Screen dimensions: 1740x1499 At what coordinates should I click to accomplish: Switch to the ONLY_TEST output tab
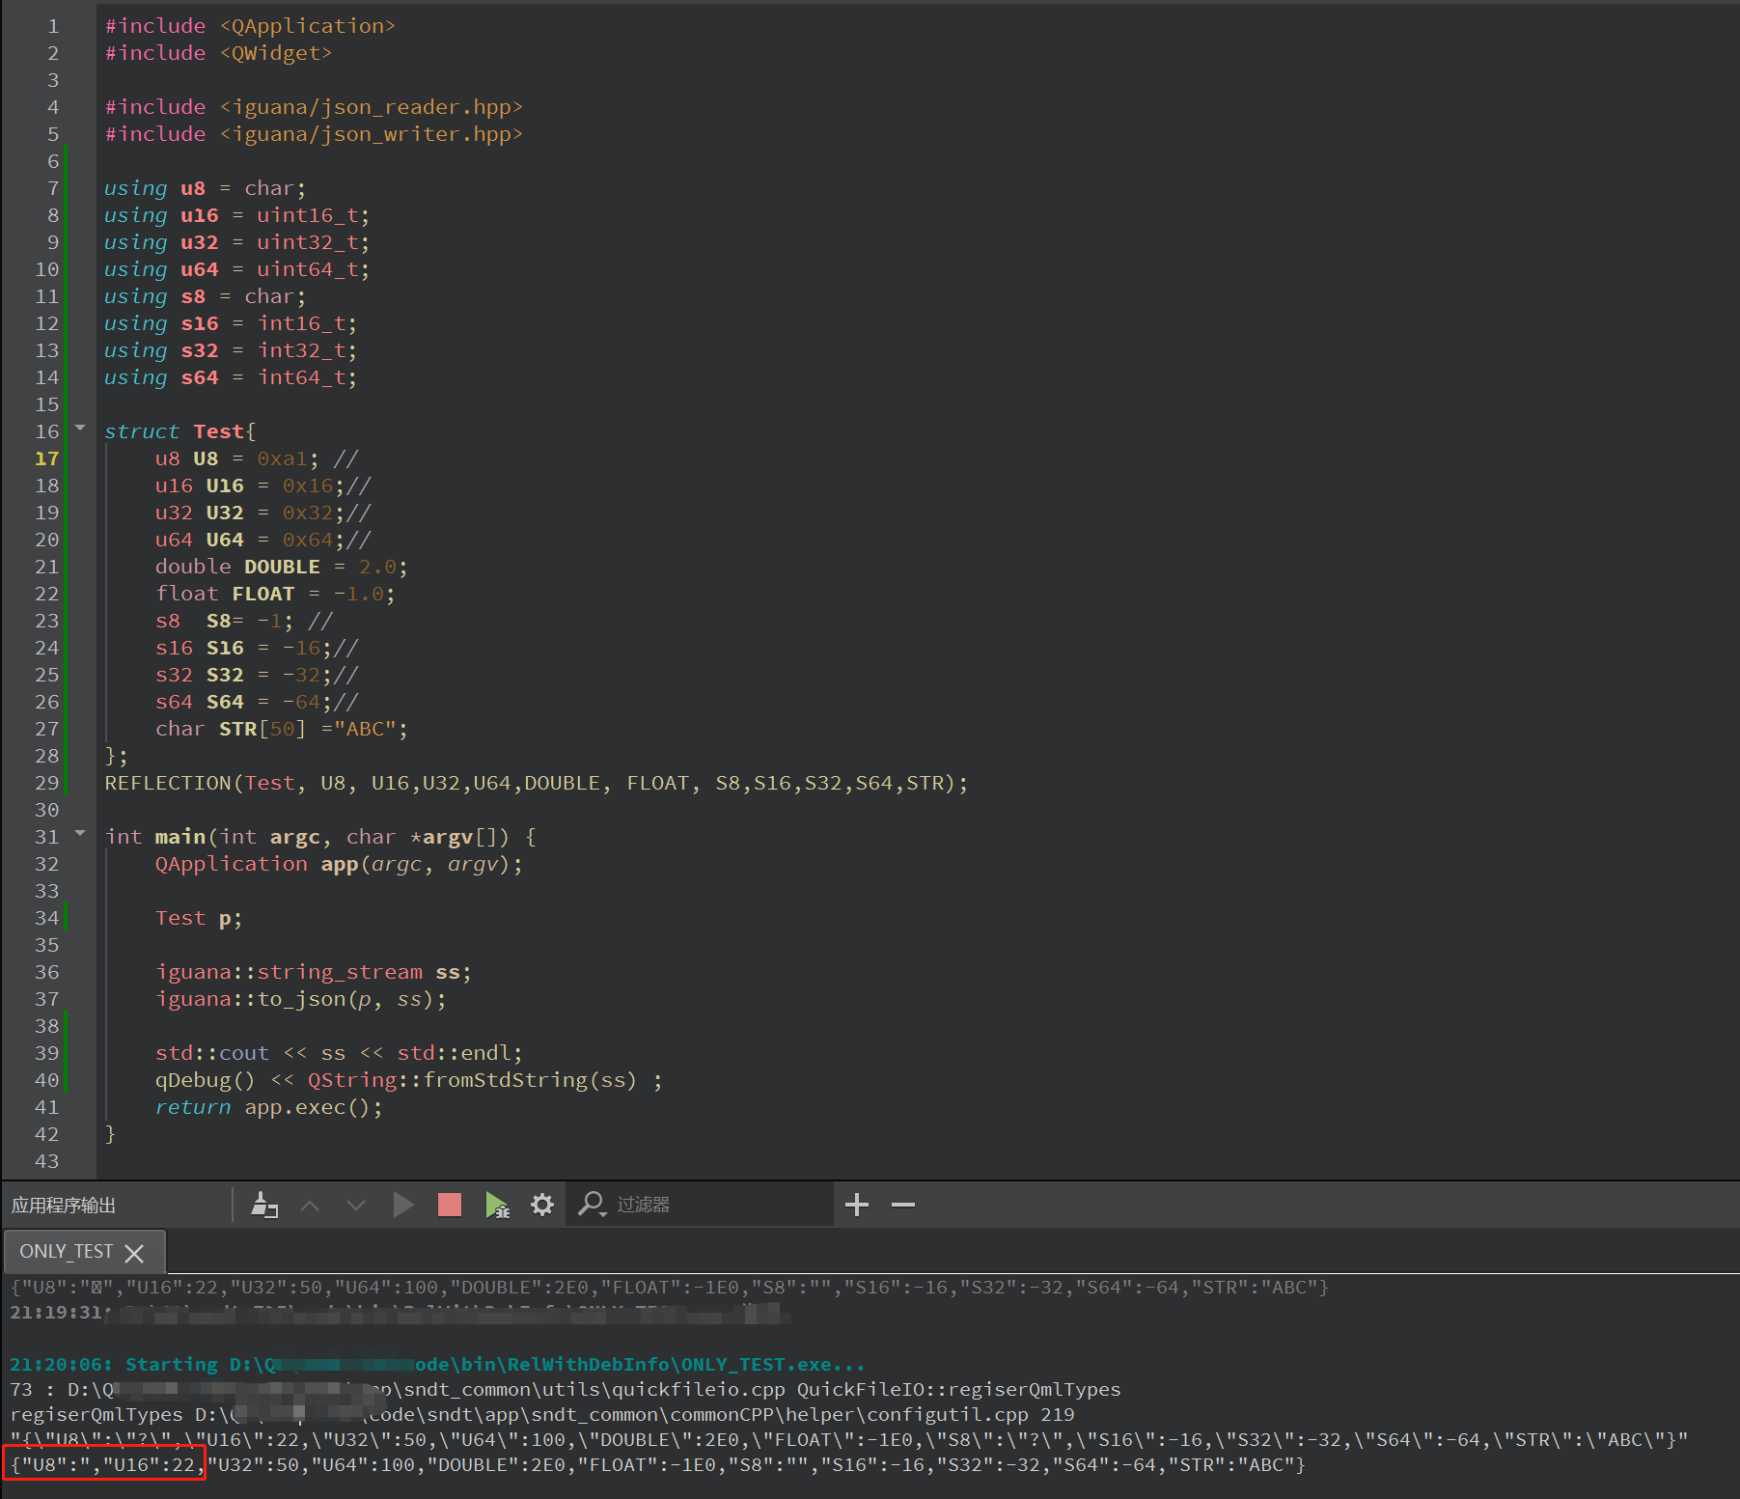(66, 1251)
